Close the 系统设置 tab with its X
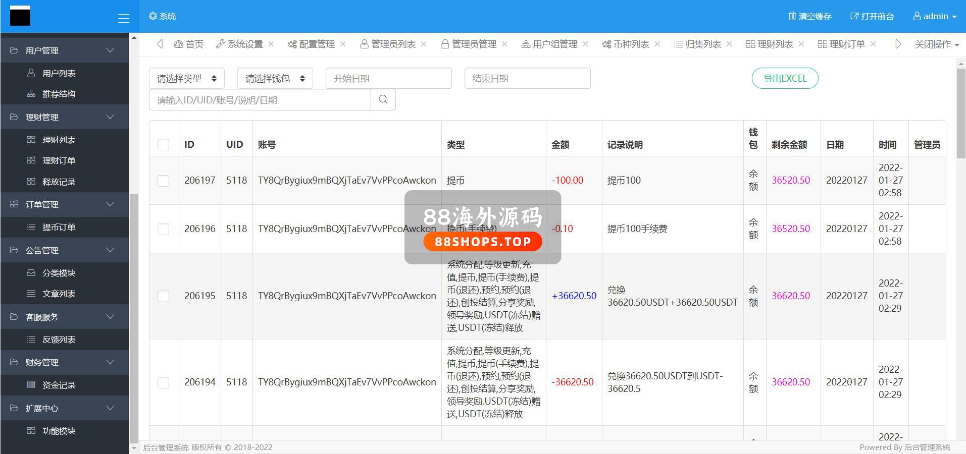 (x=271, y=44)
